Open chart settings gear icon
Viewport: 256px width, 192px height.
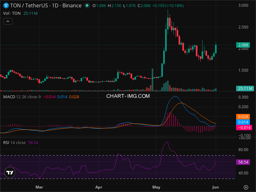point(246,187)
